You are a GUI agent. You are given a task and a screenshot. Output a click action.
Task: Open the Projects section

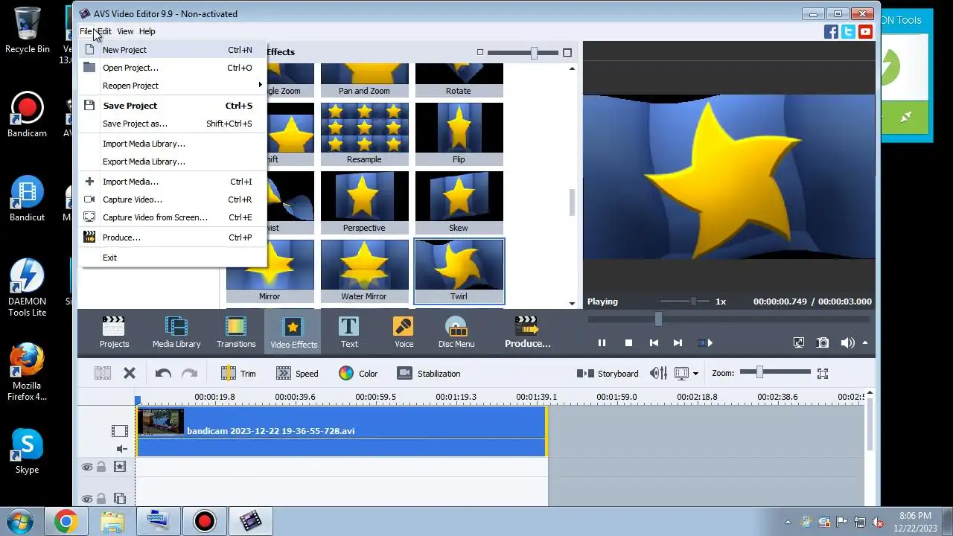click(114, 332)
